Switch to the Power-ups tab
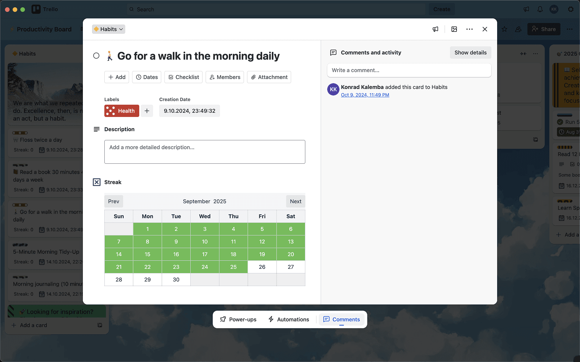The image size is (580, 362). click(238, 319)
